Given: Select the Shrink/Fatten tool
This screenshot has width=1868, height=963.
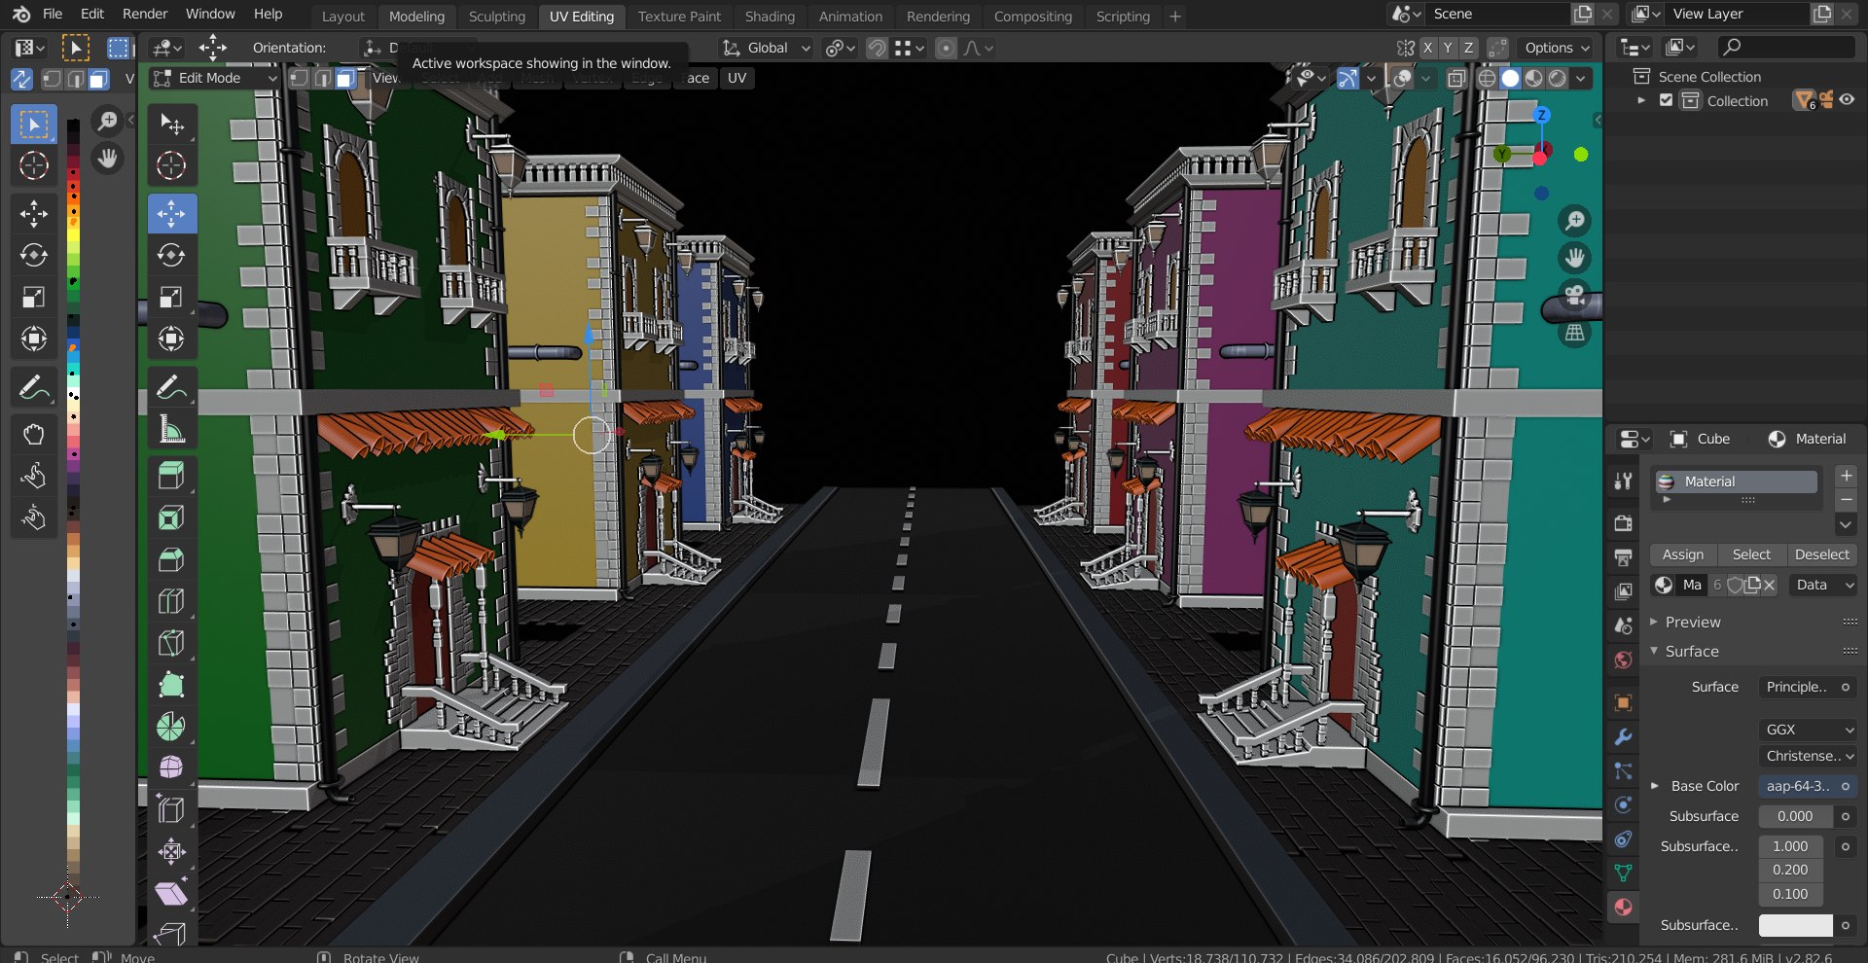Looking at the screenshot, I should 171,852.
